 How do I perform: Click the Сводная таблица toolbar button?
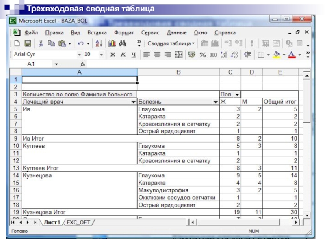point(171,43)
